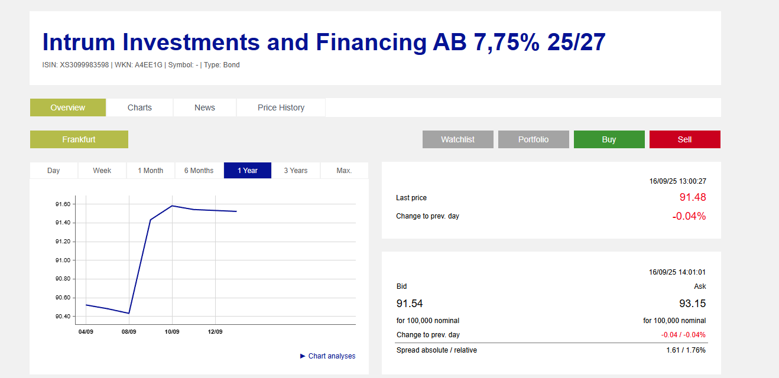Click the bond title heading
The width and height of the screenshot is (779, 378).
click(324, 43)
